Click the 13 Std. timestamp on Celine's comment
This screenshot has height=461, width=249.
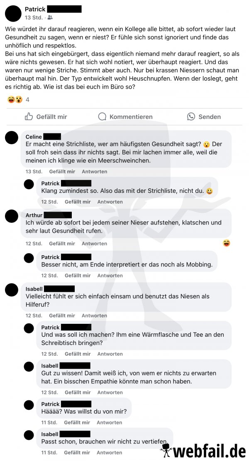click(x=34, y=171)
